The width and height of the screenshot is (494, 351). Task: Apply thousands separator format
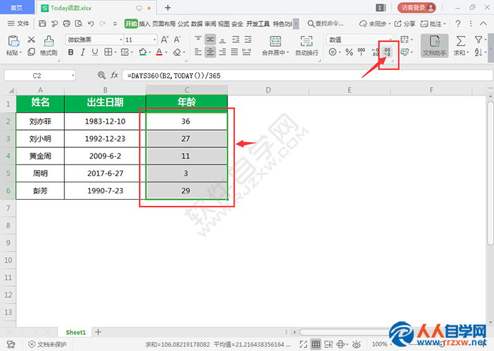click(x=361, y=52)
